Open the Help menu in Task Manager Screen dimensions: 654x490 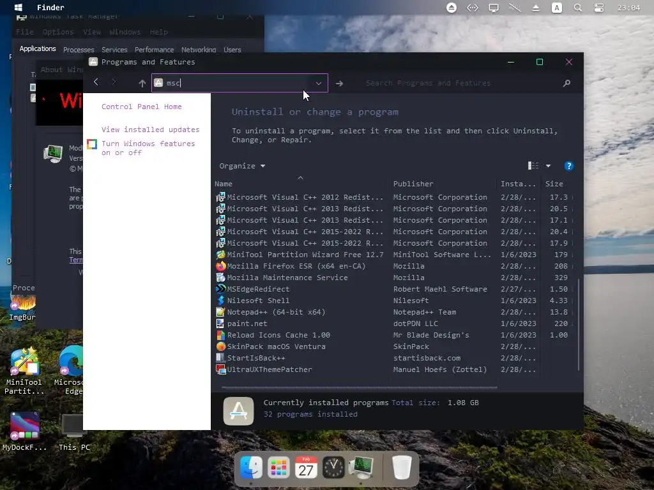coord(158,32)
